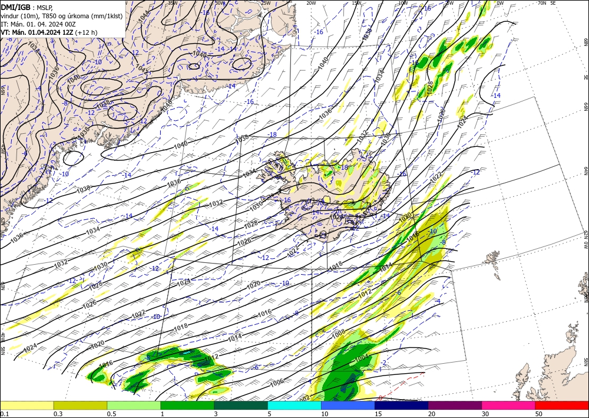589x418 pixels.
Task: Click the "10W" longitude label at the top
Action: [403, 3]
